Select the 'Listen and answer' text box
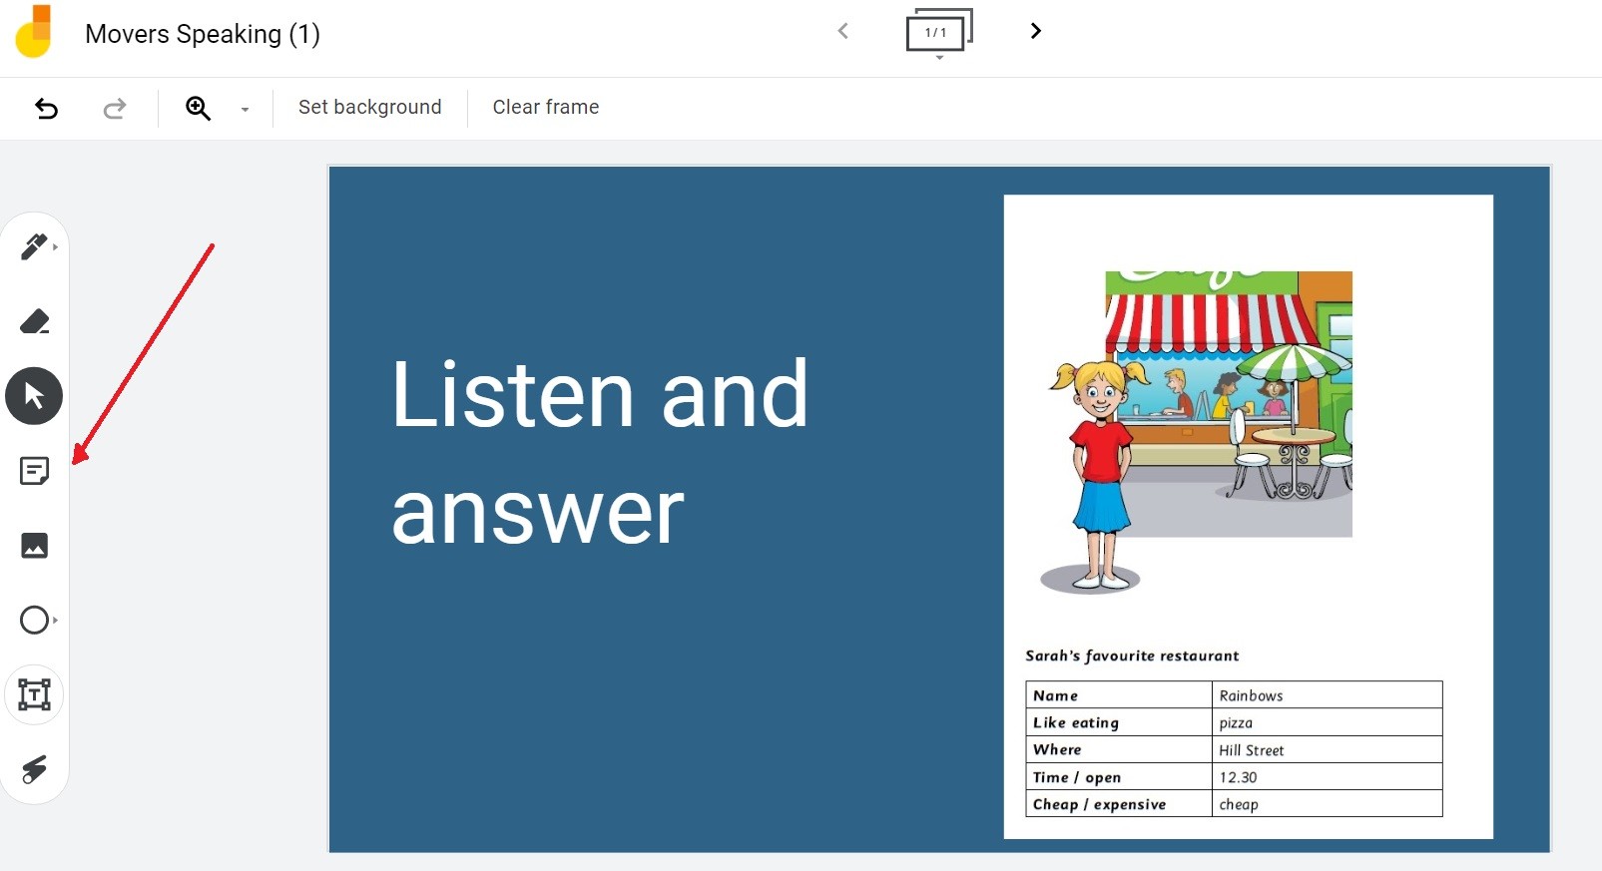The image size is (1602, 871). pos(600,452)
